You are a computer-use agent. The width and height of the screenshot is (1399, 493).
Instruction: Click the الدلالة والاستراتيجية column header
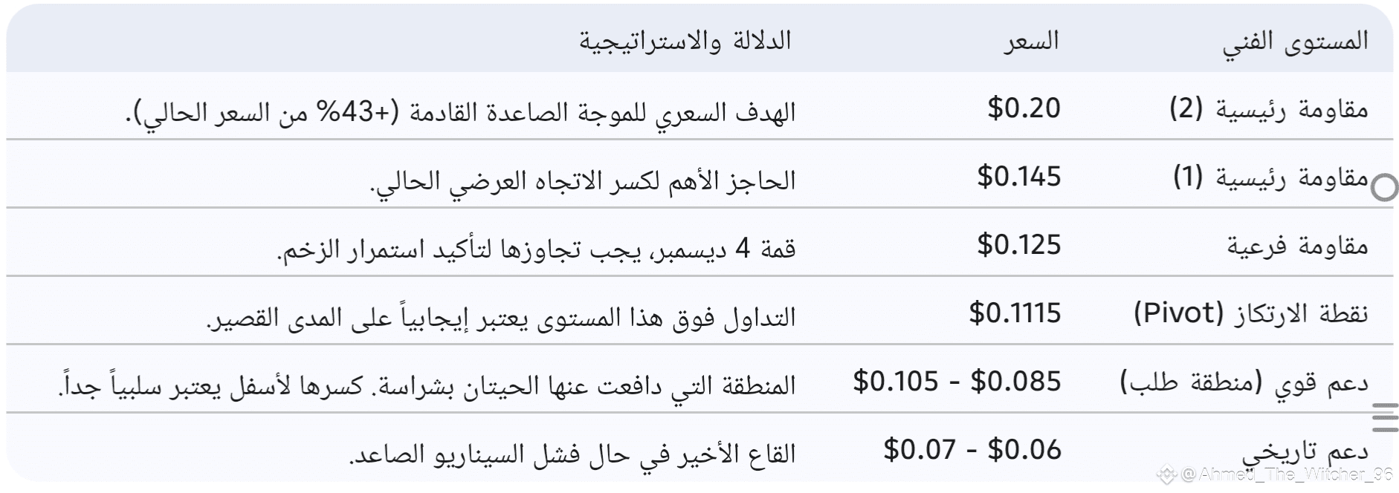point(685,42)
